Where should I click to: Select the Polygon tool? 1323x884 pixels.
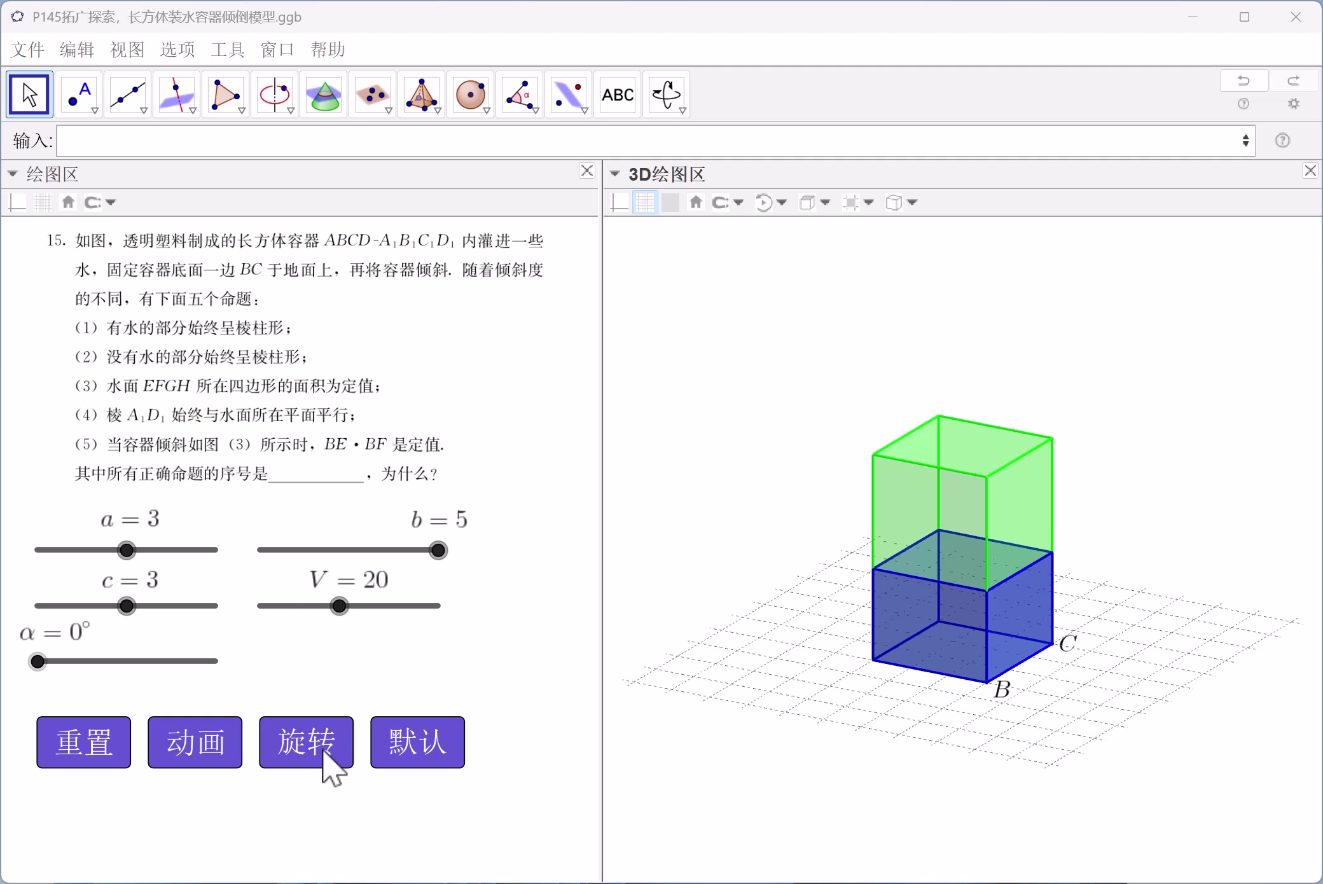click(225, 94)
